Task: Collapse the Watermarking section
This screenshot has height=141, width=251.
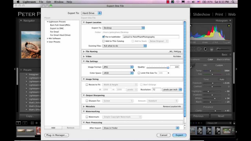Action: point(84,111)
